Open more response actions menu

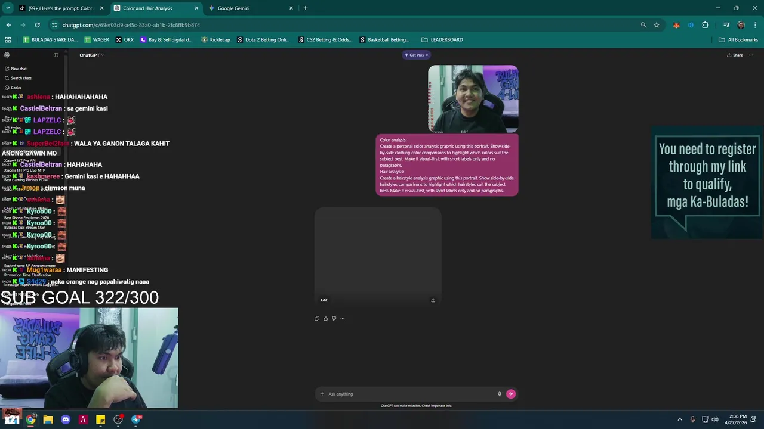pyautogui.click(x=342, y=318)
